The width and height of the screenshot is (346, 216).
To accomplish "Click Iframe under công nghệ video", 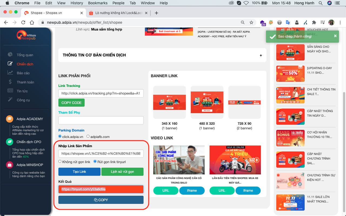I will (192, 191).
